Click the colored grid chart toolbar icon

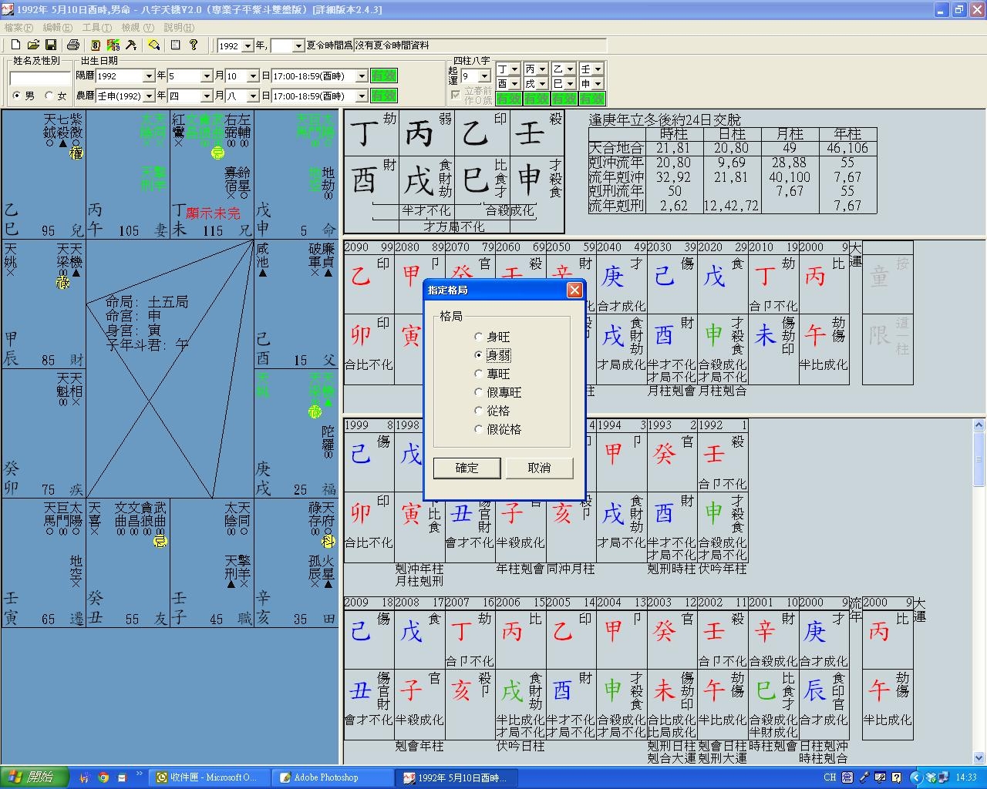(113, 45)
